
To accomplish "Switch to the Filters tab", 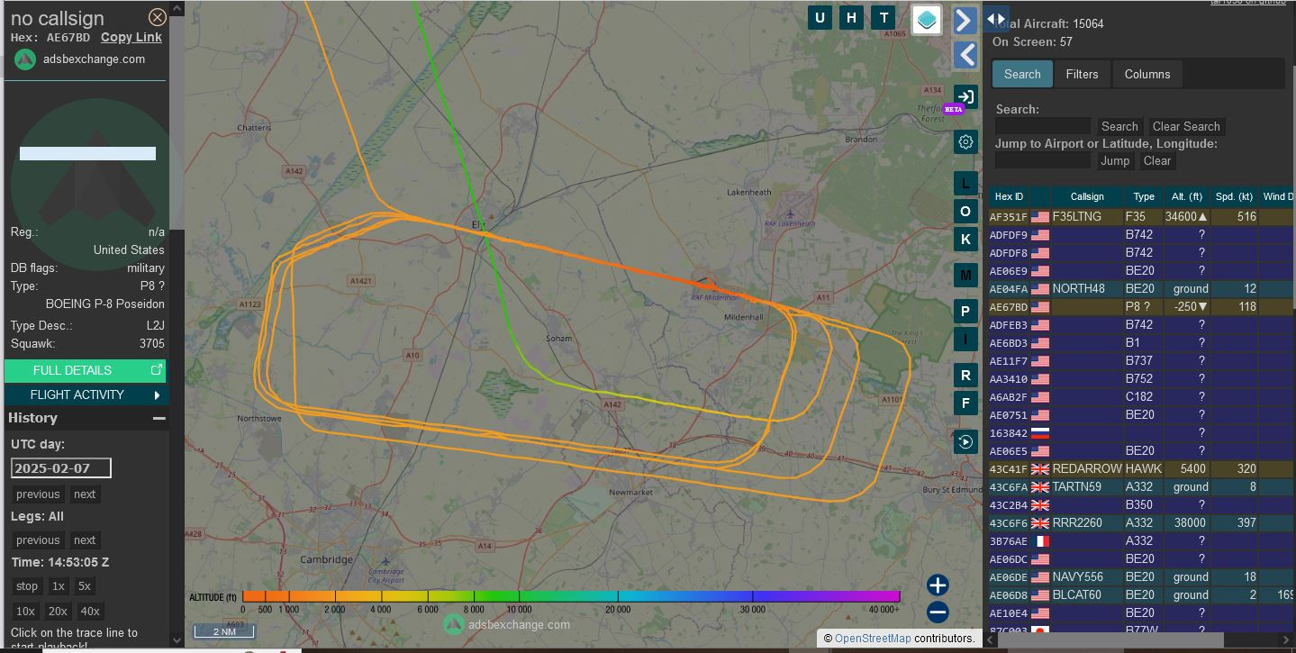I will tap(1082, 74).
